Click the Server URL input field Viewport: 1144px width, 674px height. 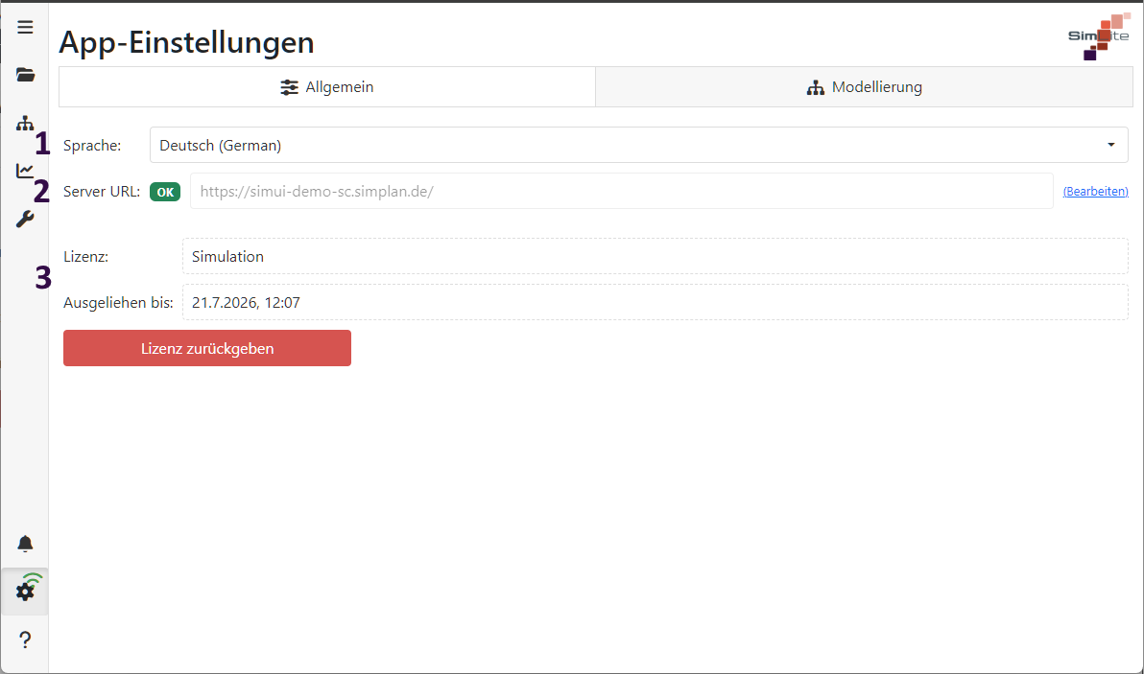(622, 191)
